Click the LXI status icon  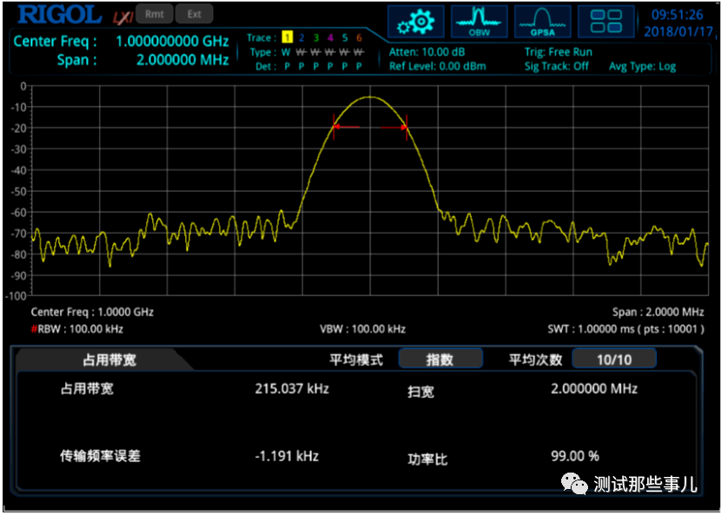[x=121, y=17]
